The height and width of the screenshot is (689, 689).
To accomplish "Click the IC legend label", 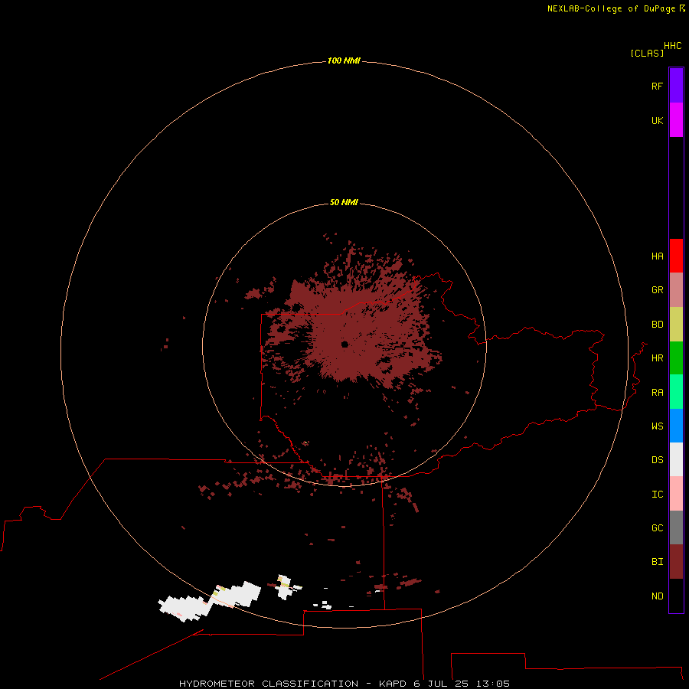I will [x=657, y=495].
